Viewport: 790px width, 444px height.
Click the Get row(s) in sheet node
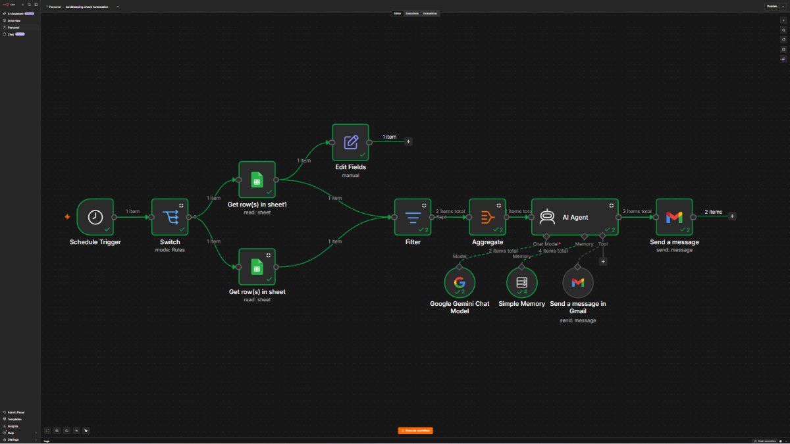[257, 266]
